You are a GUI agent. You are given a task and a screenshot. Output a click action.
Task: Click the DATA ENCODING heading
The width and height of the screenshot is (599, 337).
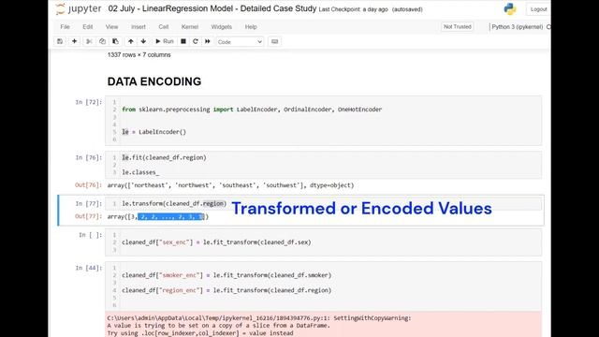[x=154, y=81]
